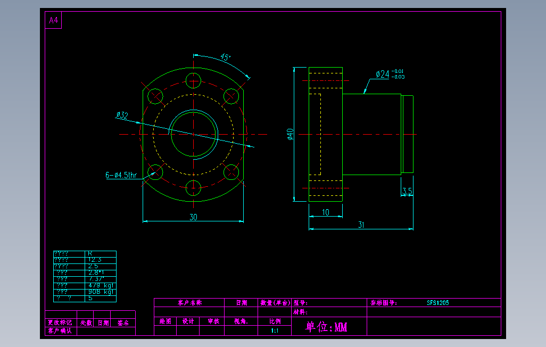Screen dimensions: 546x347
Task: Click the 客户确认 cell
Action: coord(60,331)
